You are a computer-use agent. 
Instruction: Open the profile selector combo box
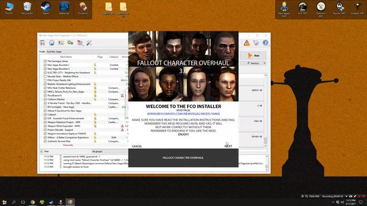(87, 51)
